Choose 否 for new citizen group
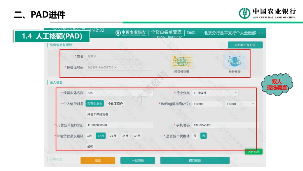Screen dimensions: 303x171 click(203, 136)
